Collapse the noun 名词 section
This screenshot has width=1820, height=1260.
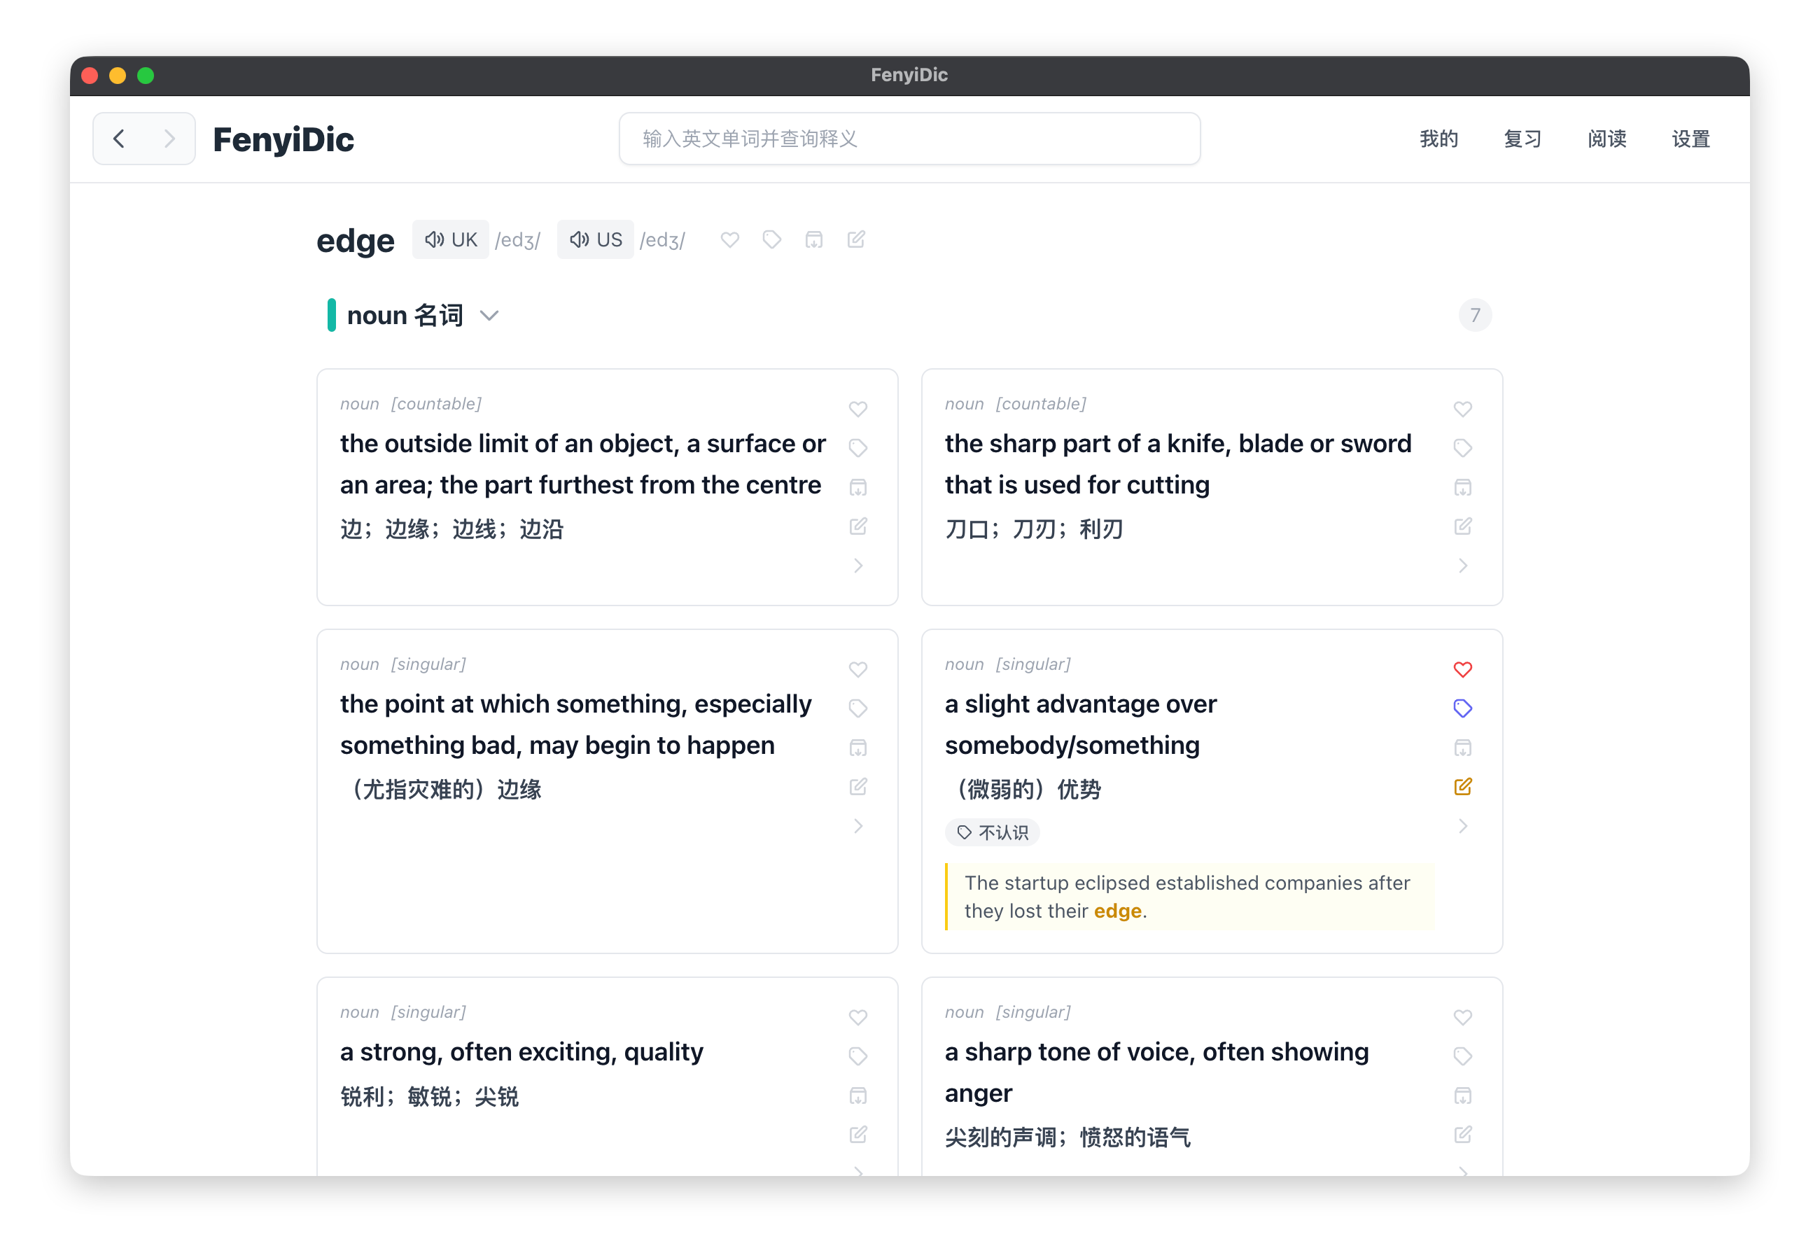(x=489, y=316)
